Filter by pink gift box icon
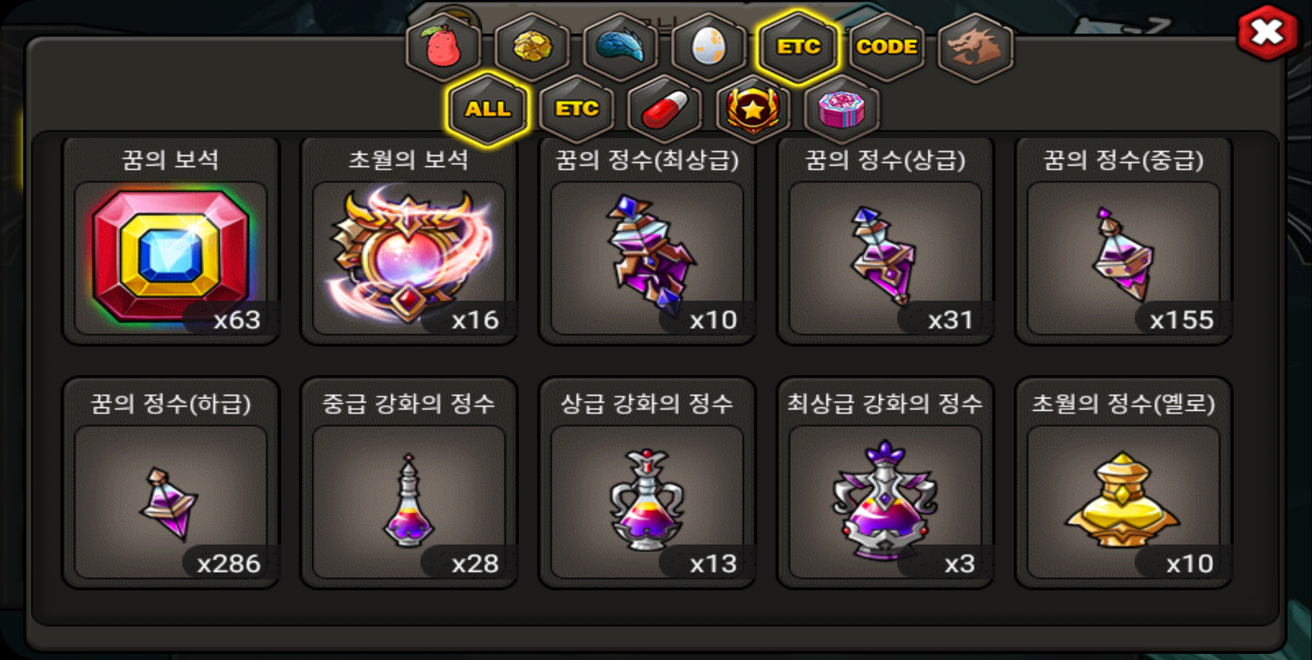This screenshot has height=660, width=1312. [841, 109]
